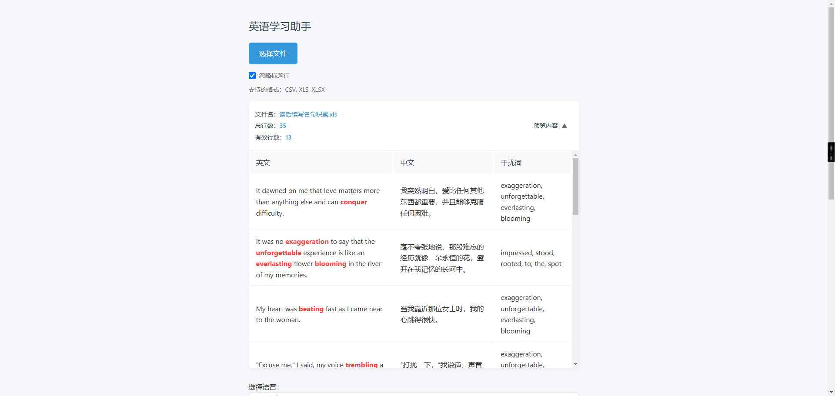Click the 干扰词 column header
Image resolution: width=835 pixels, height=396 pixels.
click(511, 163)
